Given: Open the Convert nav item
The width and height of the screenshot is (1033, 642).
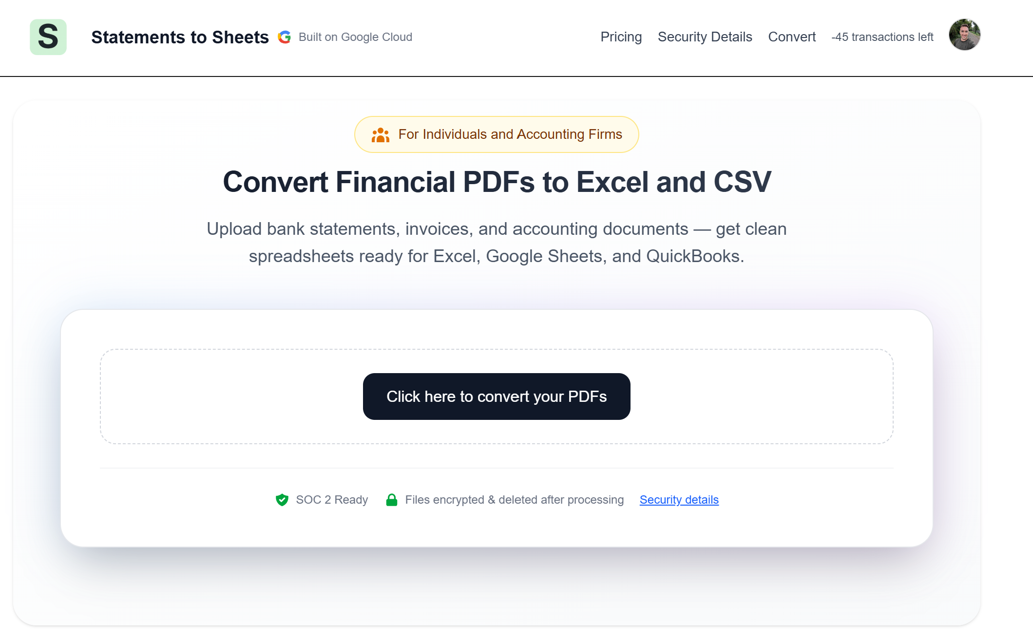Looking at the screenshot, I should [792, 37].
